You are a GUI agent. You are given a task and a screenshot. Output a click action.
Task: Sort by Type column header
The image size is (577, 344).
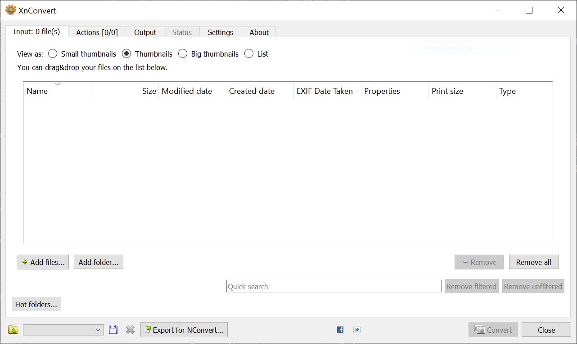click(524, 91)
